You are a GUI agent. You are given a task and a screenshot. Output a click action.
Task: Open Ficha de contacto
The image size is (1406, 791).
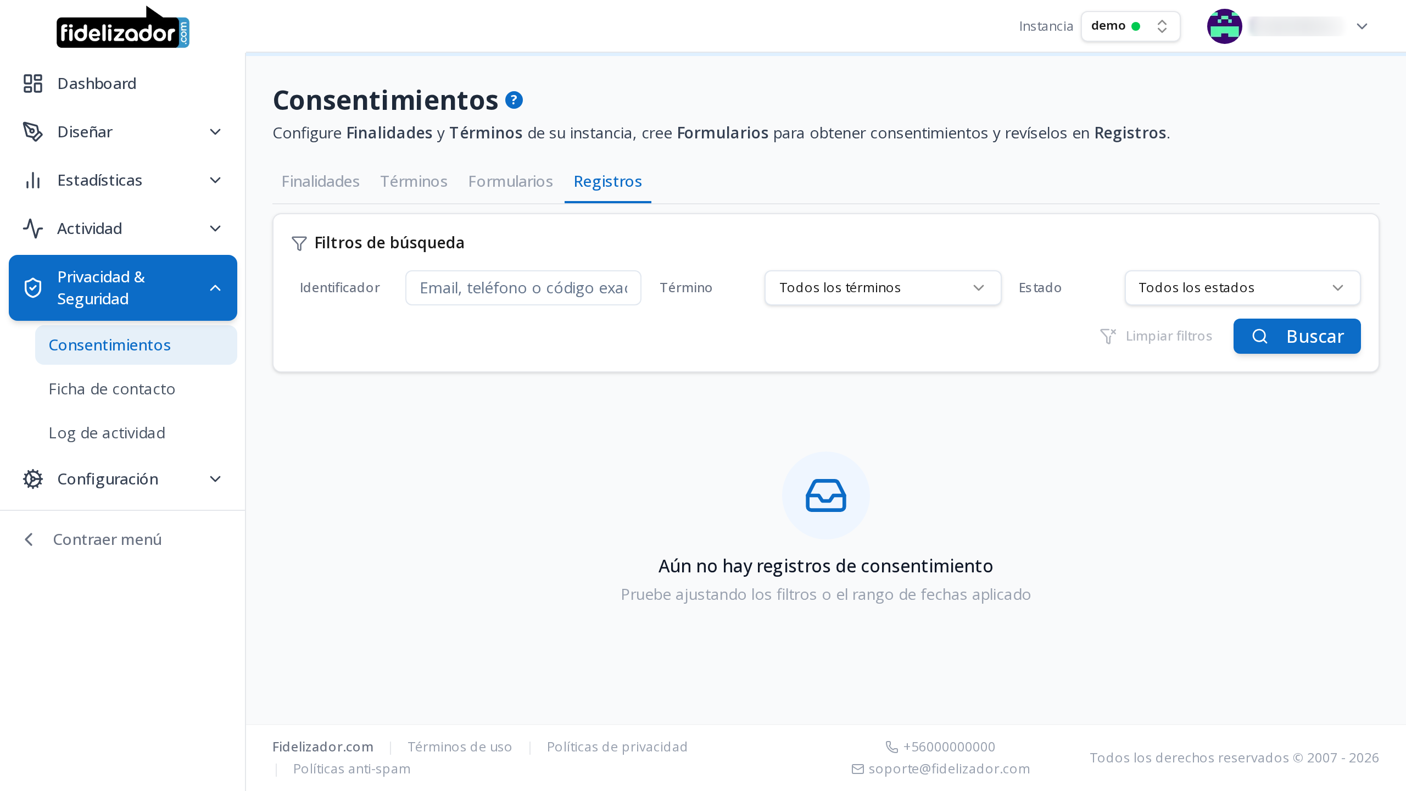(x=136, y=389)
